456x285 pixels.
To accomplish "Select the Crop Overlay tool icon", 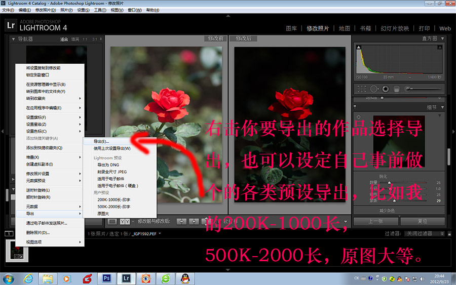I will pos(361,89).
